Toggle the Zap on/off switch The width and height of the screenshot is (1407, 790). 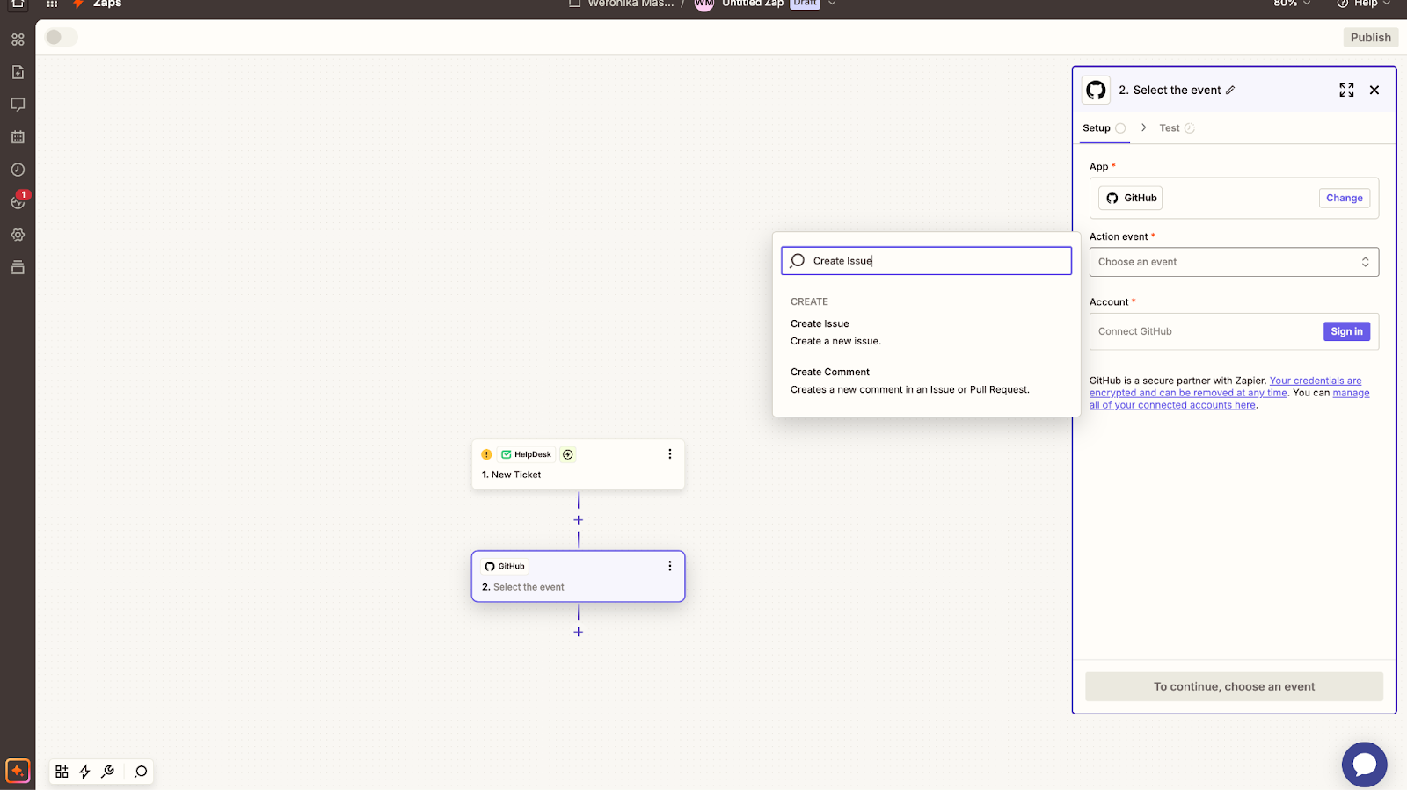pyautogui.click(x=61, y=37)
